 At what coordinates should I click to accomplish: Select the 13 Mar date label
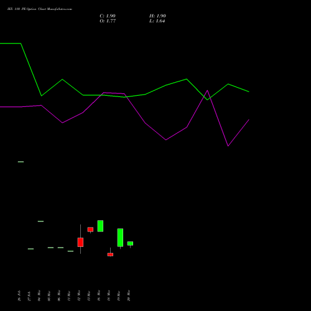(89, 295)
